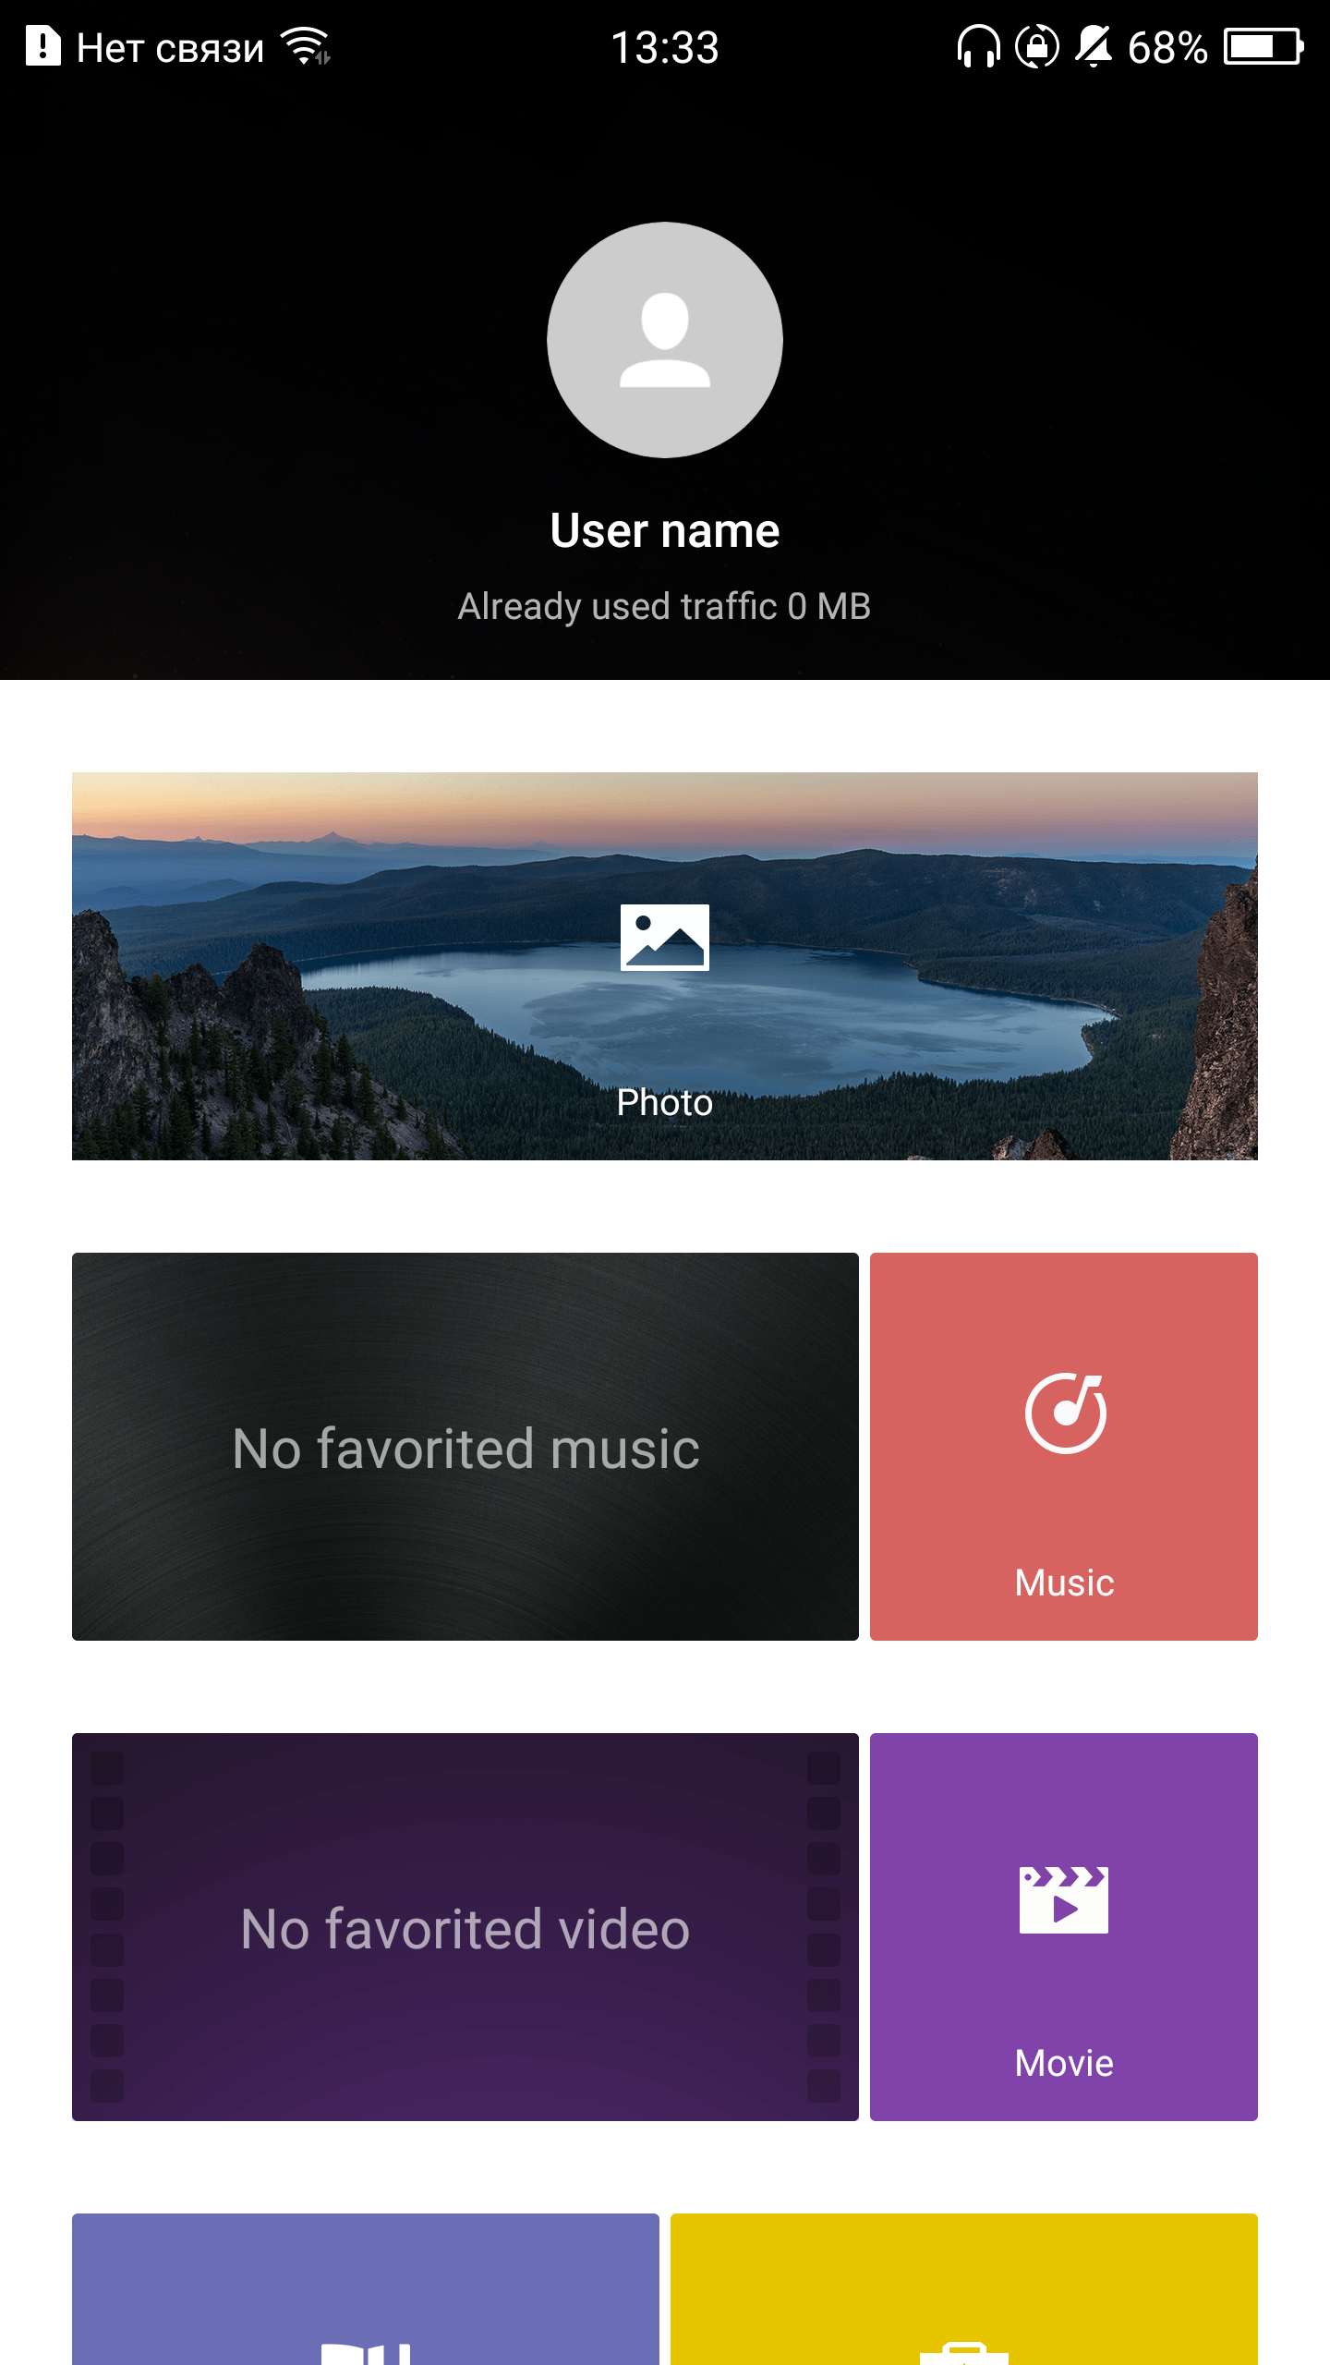Tap the headphones status bar icon
This screenshot has width=1330, height=2365.
click(x=979, y=46)
